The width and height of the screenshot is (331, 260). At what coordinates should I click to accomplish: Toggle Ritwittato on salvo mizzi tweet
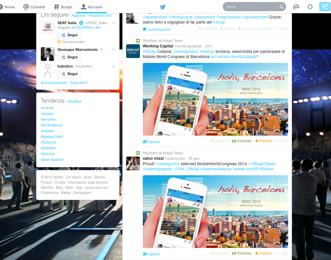pos(242,253)
